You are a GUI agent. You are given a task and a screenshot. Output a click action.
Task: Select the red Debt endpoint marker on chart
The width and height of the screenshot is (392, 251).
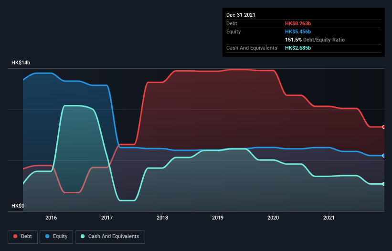[x=384, y=127]
